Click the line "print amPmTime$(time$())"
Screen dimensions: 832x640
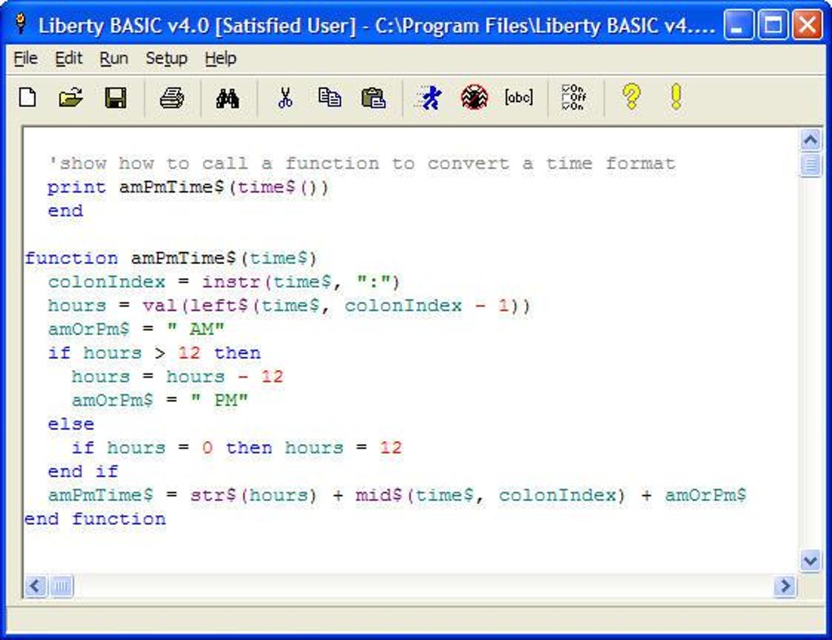pos(188,188)
